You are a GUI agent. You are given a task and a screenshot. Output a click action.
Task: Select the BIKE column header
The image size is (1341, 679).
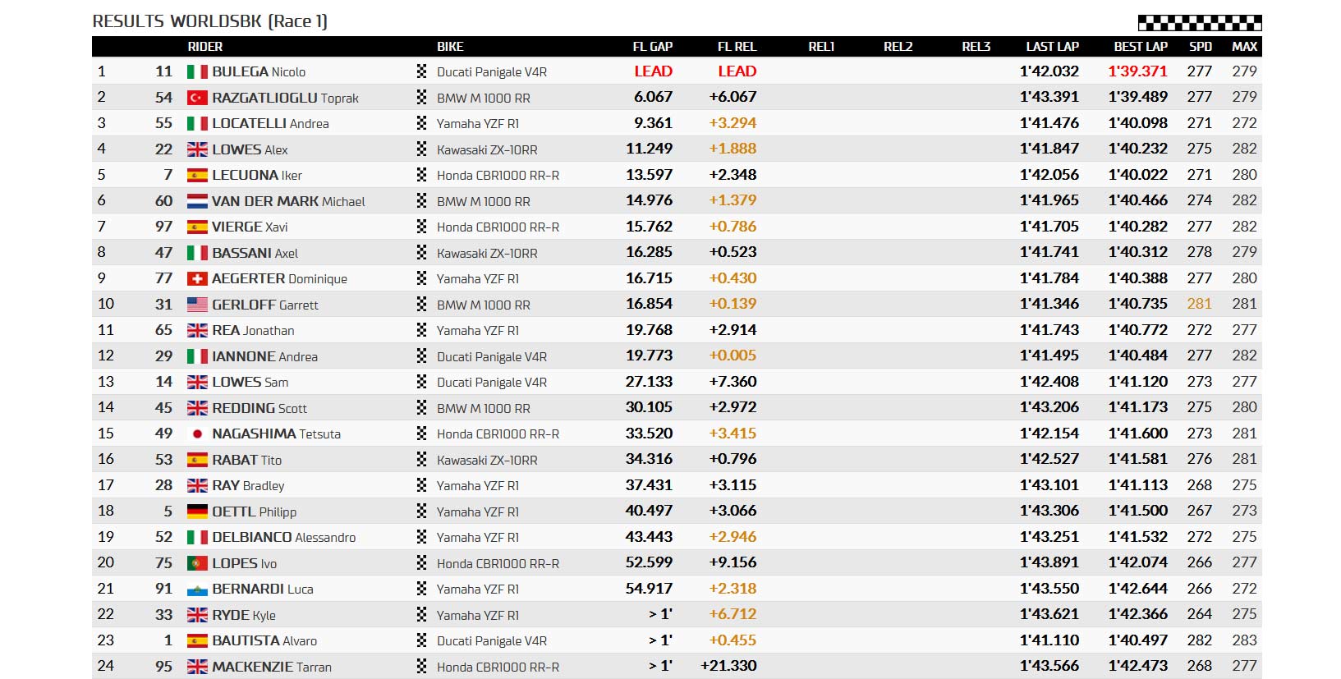click(450, 47)
